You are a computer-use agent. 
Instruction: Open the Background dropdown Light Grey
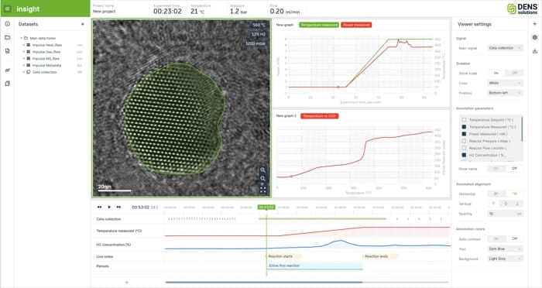[x=506, y=259]
